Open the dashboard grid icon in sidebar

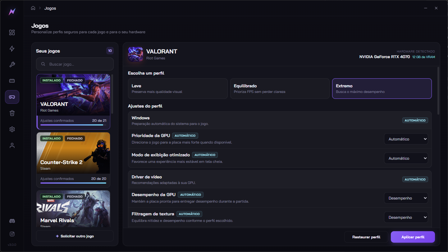tap(12, 33)
